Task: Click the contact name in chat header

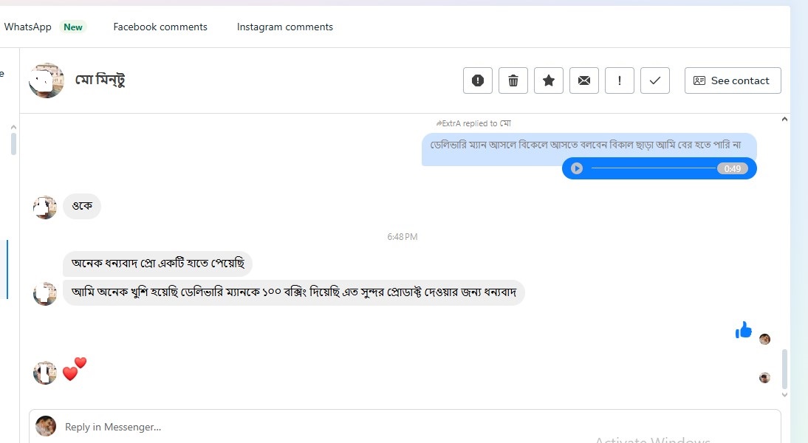Action: point(100,80)
